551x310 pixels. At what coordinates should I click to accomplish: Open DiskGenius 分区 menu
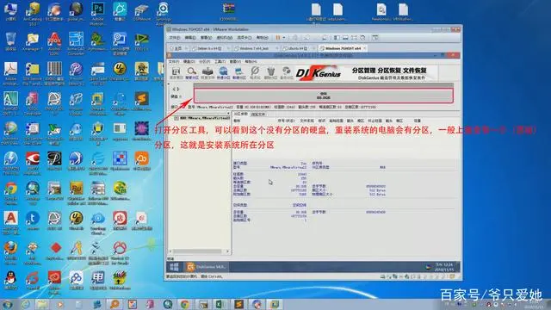(205, 61)
